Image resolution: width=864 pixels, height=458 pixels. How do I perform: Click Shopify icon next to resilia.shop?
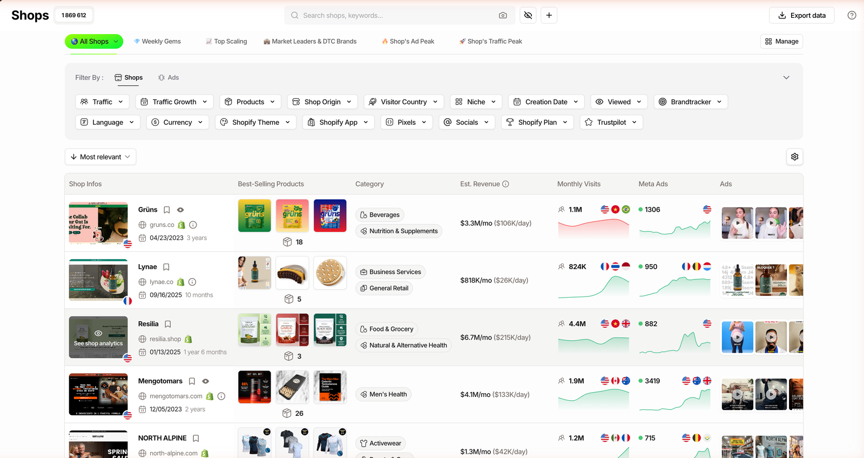click(x=188, y=339)
